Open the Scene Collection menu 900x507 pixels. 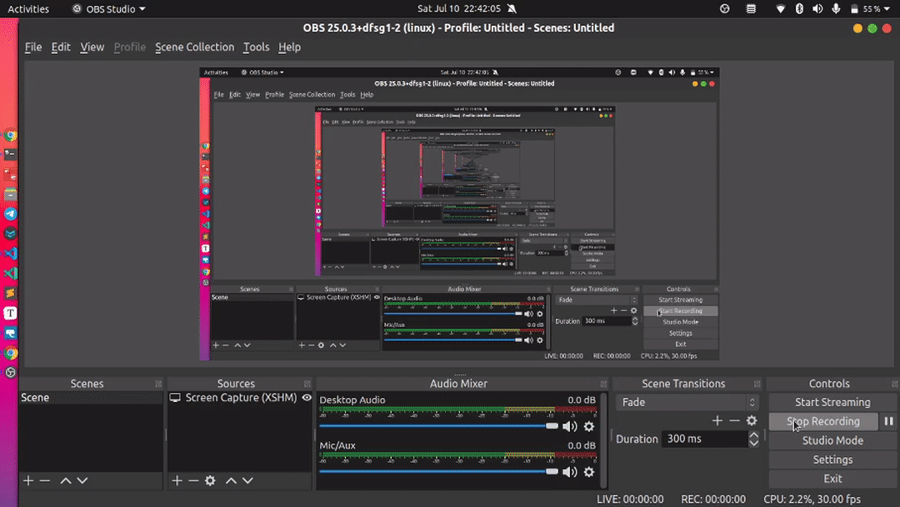[194, 47]
